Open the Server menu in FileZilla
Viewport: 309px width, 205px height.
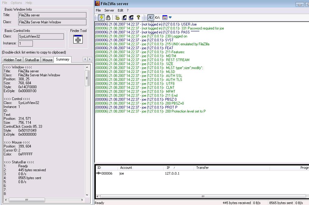point(109,10)
